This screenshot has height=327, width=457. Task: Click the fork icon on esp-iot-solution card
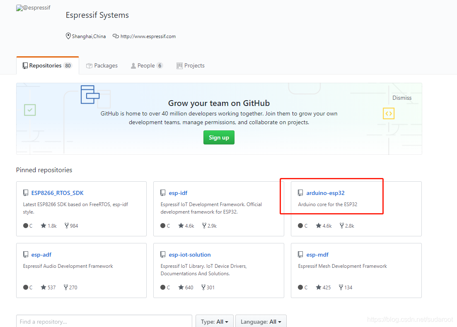(x=203, y=287)
